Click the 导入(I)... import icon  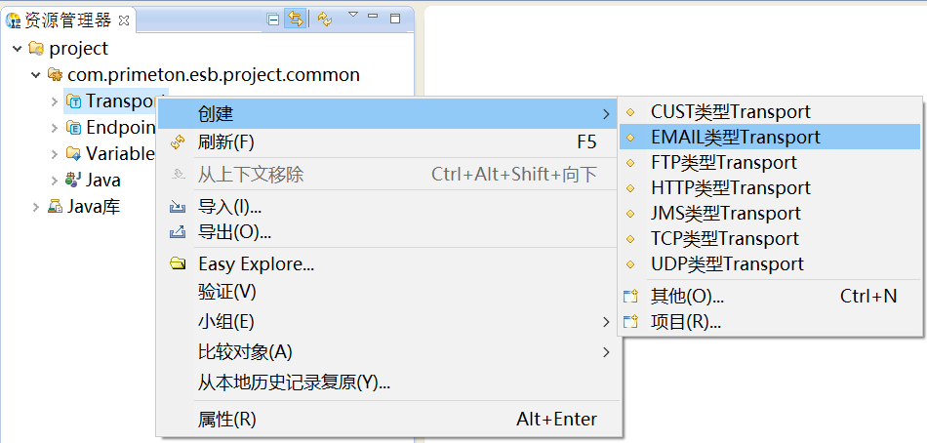(178, 207)
